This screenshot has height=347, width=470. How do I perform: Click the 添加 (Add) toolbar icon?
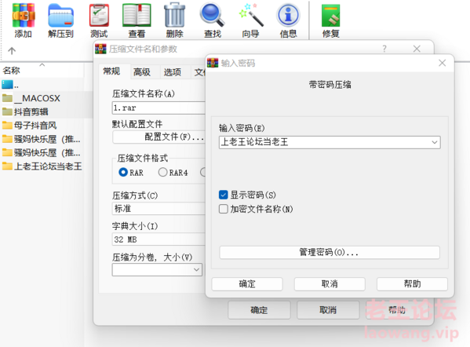(x=24, y=20)
